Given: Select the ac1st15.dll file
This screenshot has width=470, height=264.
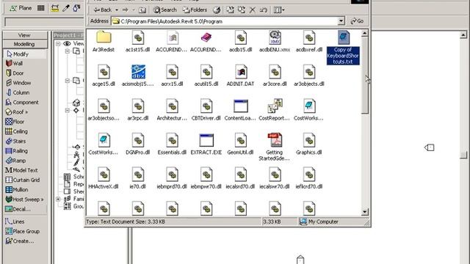Looking at the screenshot, I should 137,42.
